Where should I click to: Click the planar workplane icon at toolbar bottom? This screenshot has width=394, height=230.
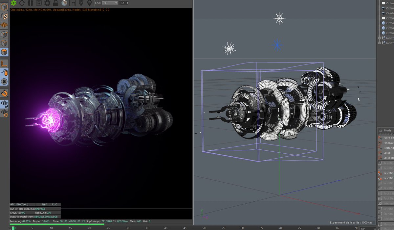[x=5, y=113]
